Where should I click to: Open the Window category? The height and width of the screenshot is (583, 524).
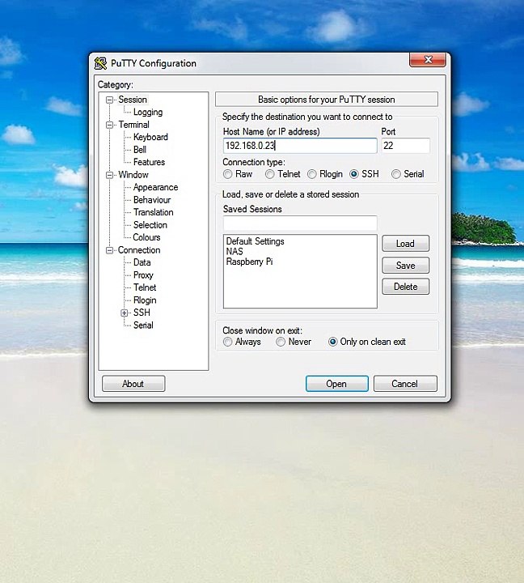133,175
